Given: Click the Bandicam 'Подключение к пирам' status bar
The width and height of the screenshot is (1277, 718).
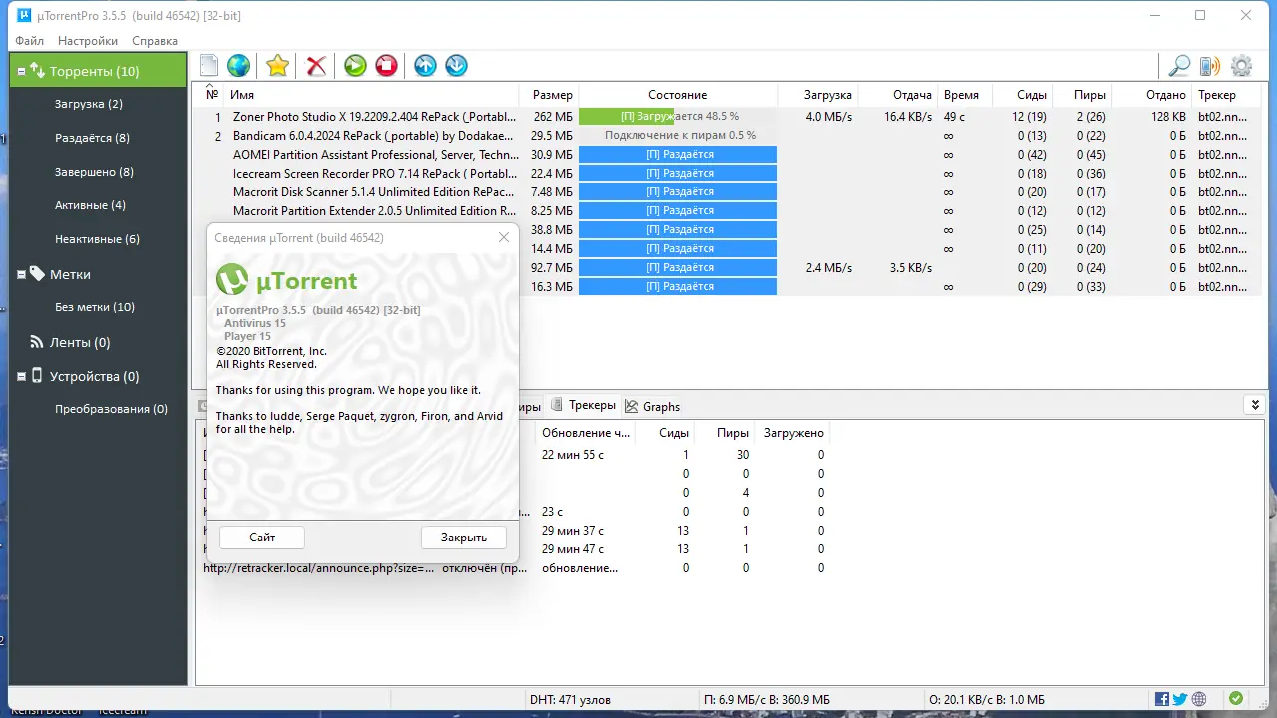Looking at the screenshot, I should click(x=677, y=136).
